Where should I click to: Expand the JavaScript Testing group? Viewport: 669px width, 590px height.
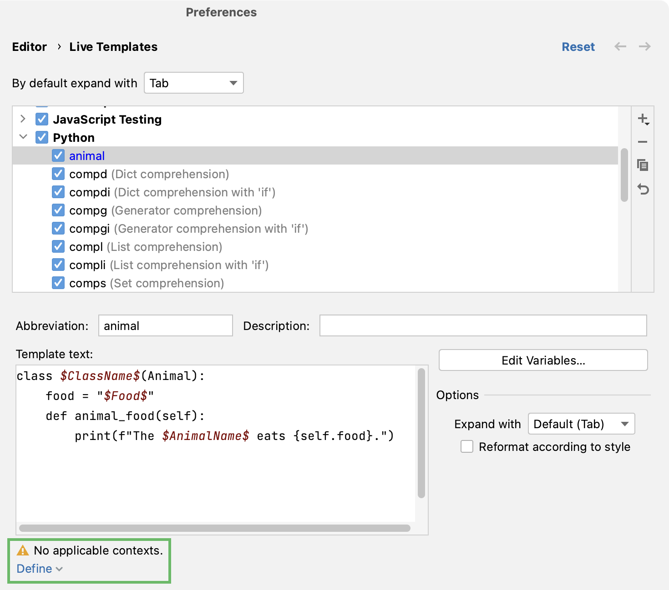click(22, 119)
